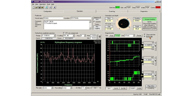Screen dimensions: 192x96
Task: Click the DC filter bins stepper
Action: pyautogui.click(x=86, y=88)
